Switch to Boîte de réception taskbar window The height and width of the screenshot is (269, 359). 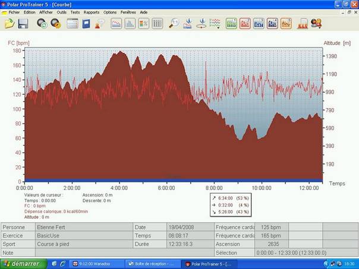click(152, 264)
